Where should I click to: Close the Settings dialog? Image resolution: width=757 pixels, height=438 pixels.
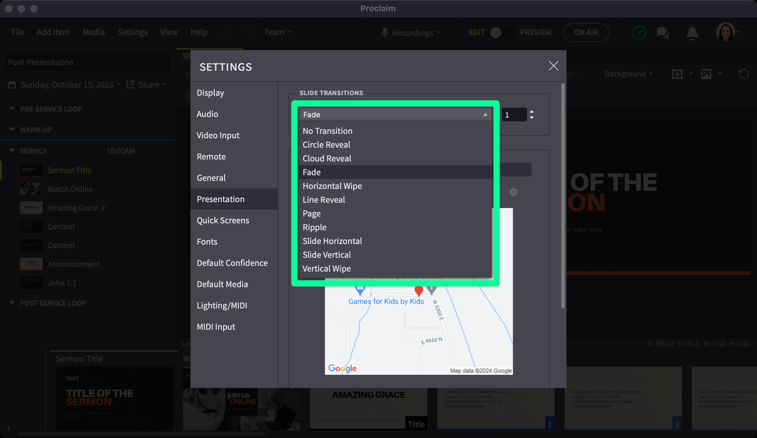point(554,66)
